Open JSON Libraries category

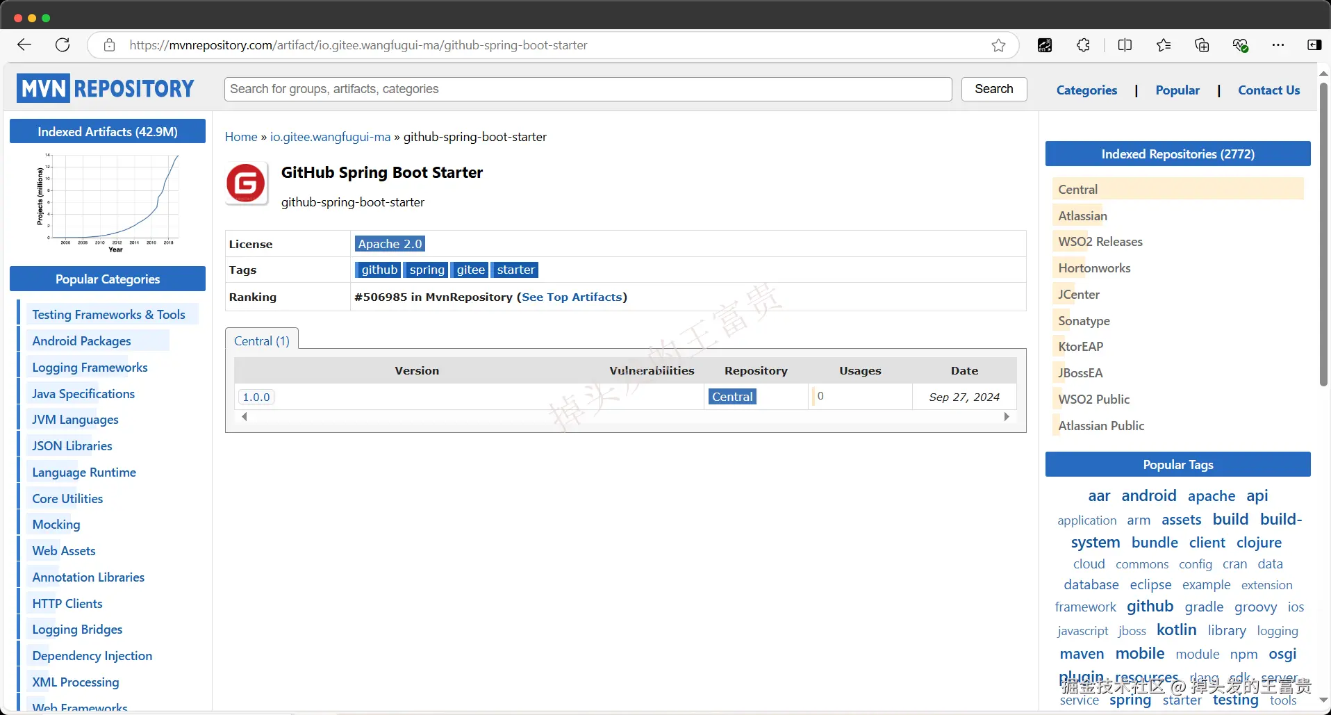click(x=72, y=446)
